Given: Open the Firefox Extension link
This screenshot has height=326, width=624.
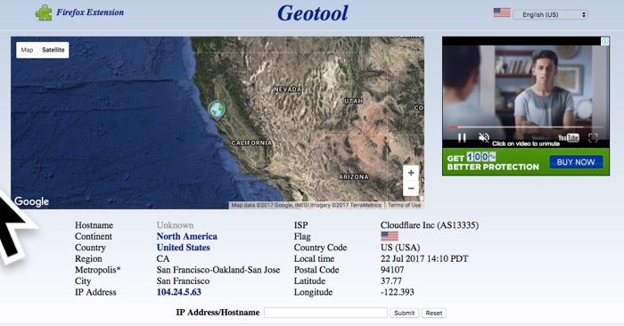Looking at the screenshot, I should pos(90,12).
